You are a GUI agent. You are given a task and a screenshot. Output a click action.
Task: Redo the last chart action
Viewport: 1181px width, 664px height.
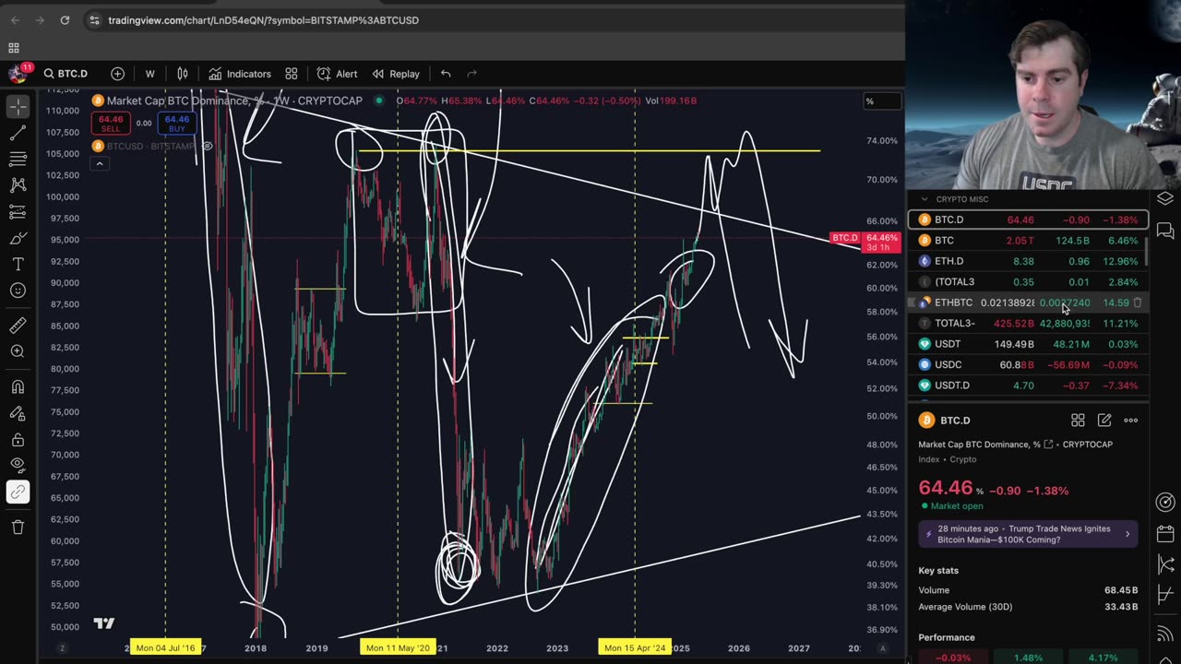click(471, 74)
